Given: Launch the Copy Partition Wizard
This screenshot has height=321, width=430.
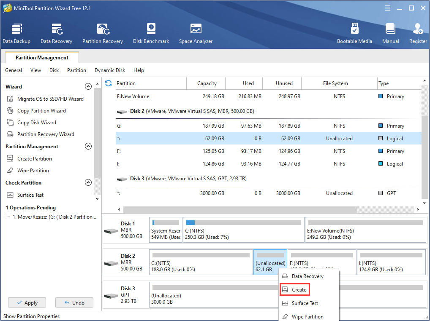Looking at the screenshot, I should pos(36,110).
